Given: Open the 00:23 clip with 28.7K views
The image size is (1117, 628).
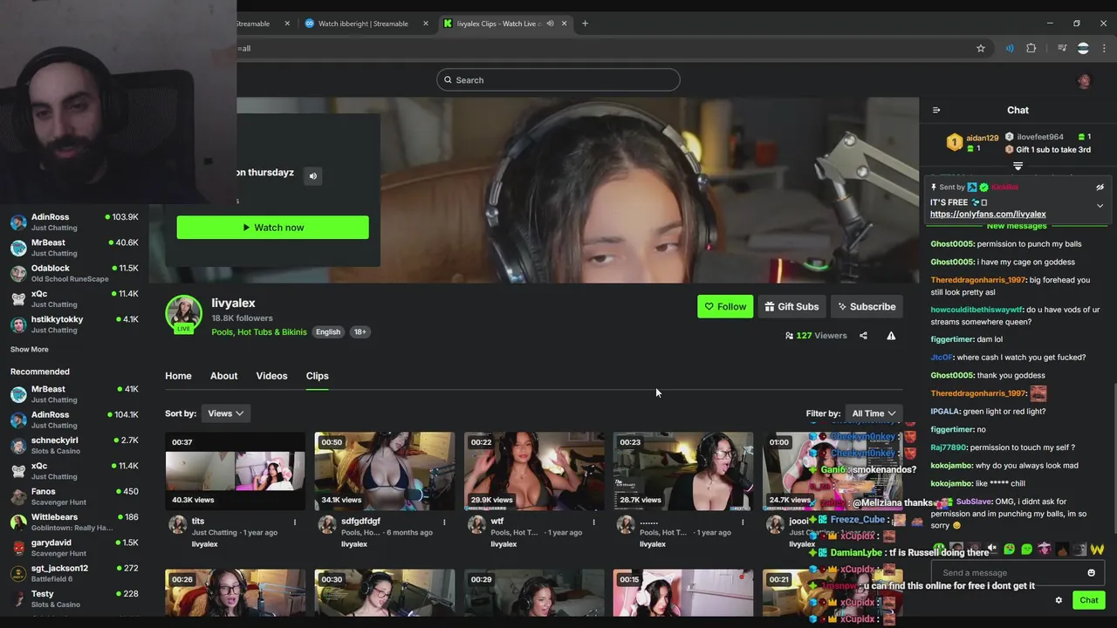Looking at the screenshot, I should click(682, 471).
